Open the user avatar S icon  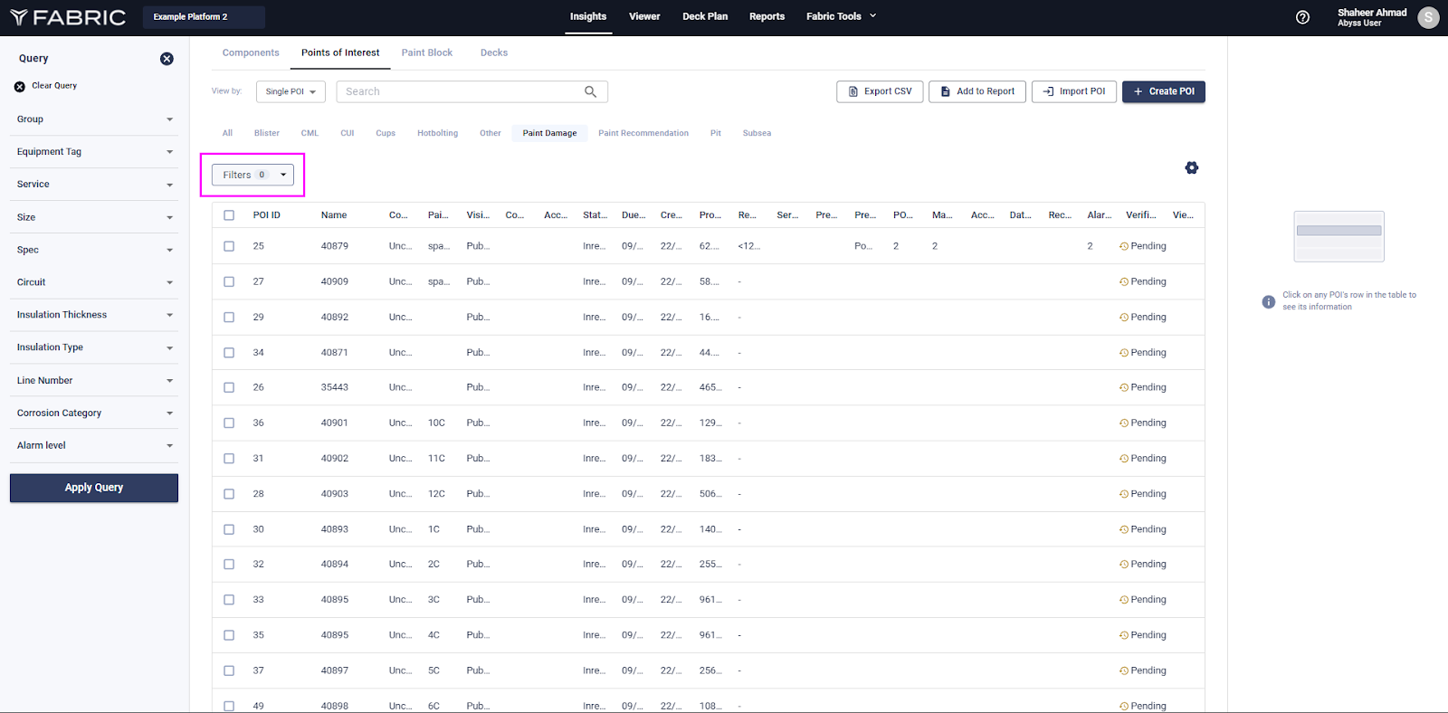(x=1428, y=17)
